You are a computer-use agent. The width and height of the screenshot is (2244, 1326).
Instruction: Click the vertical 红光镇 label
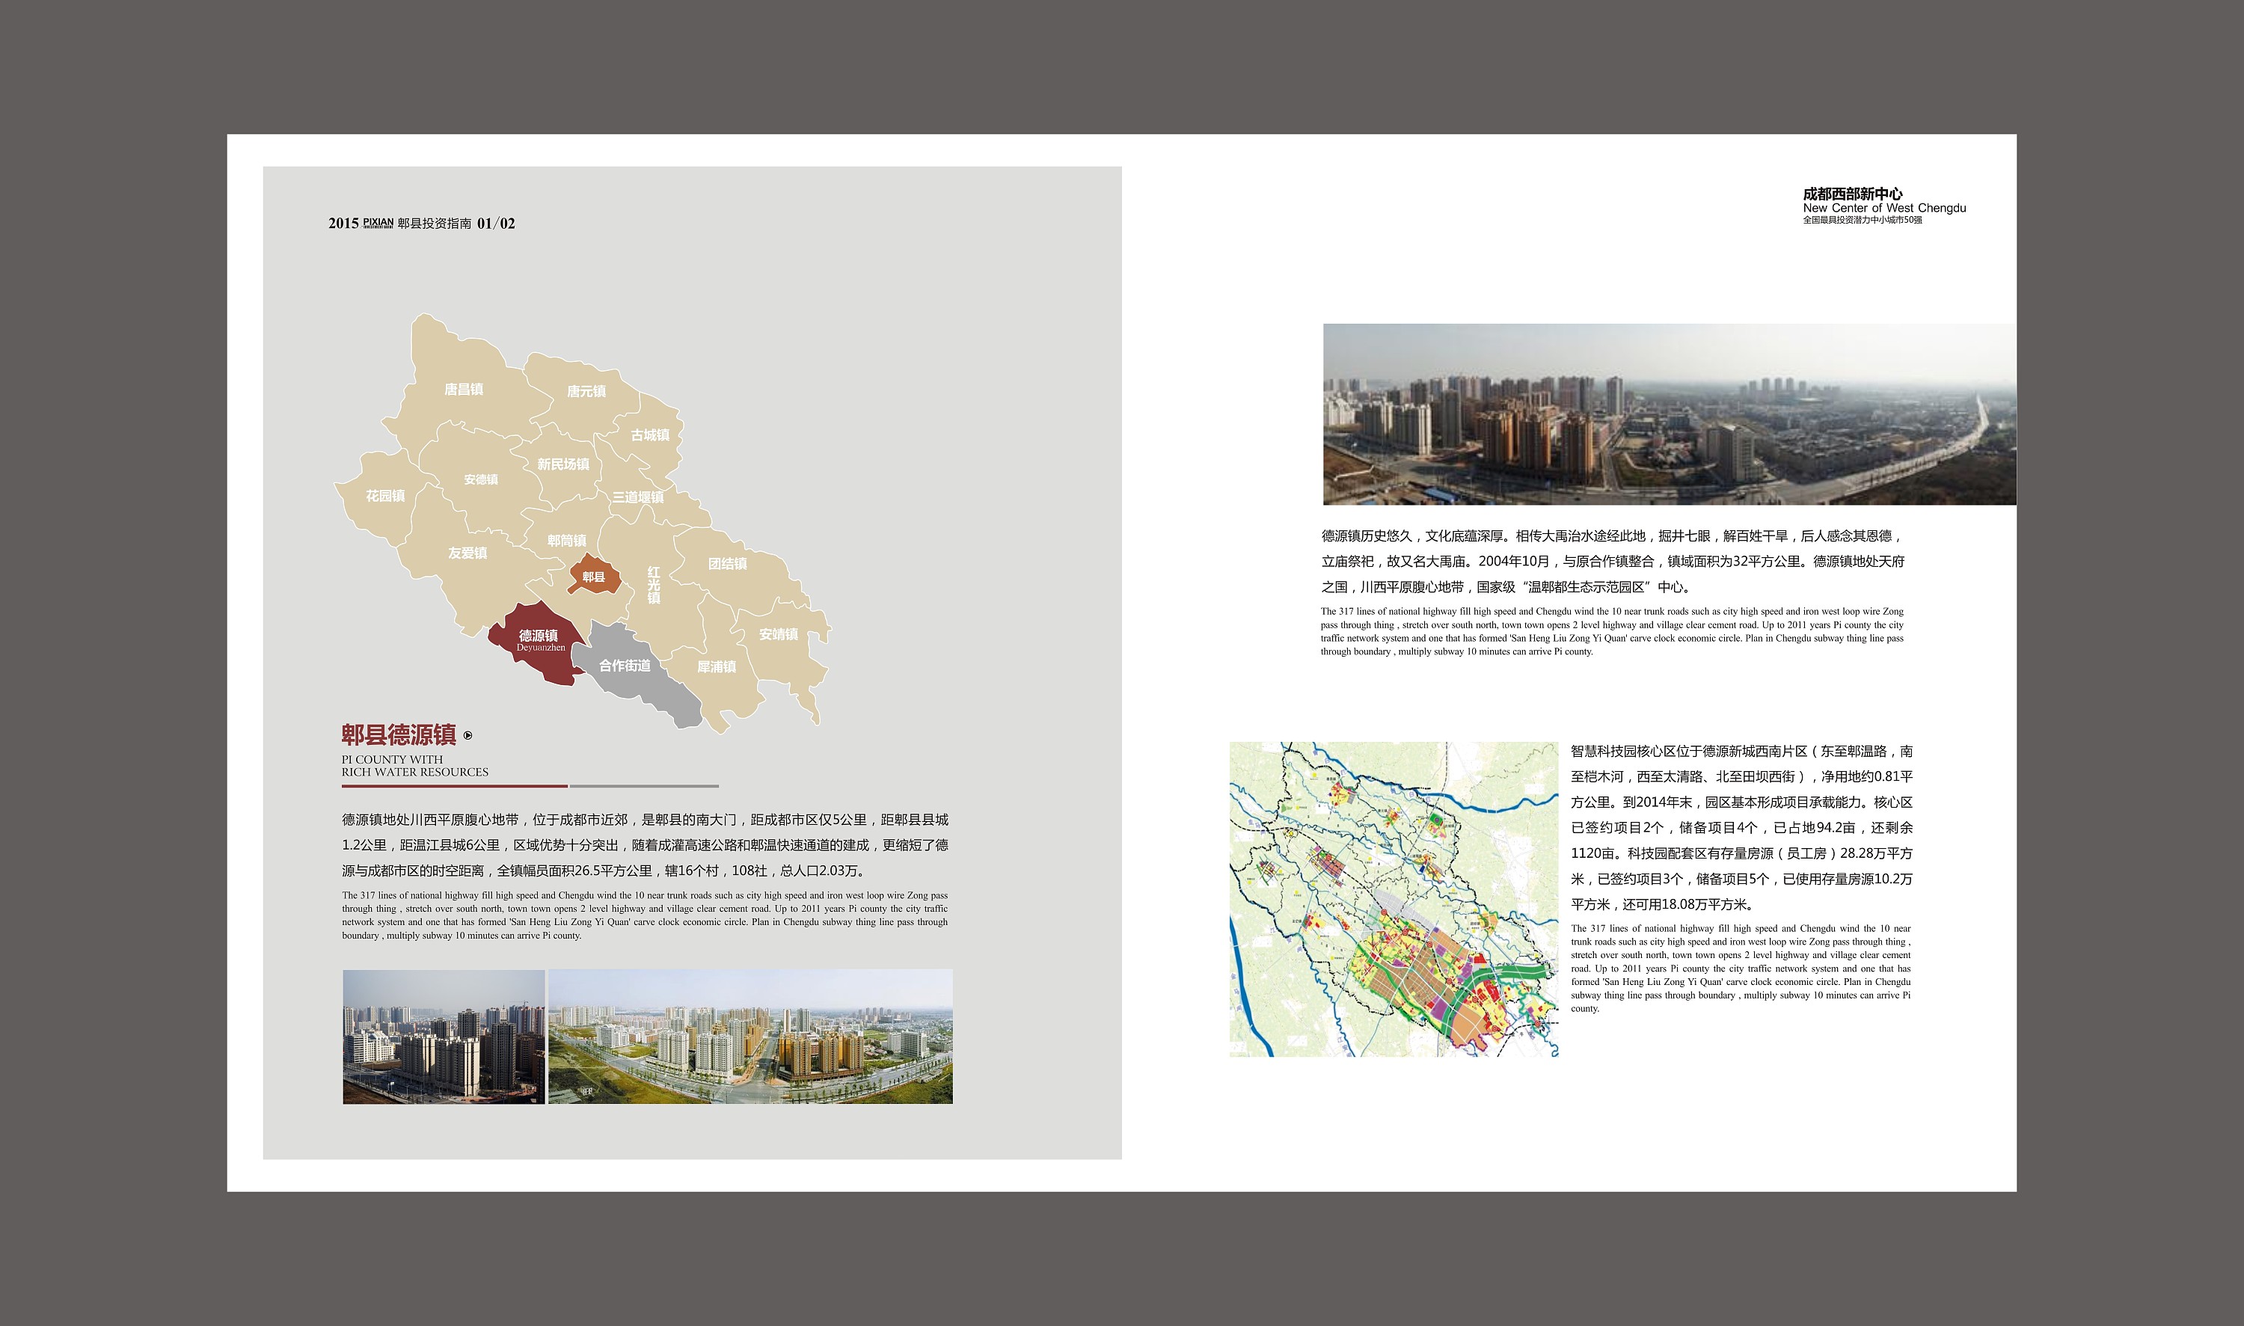tap(653, 584)
